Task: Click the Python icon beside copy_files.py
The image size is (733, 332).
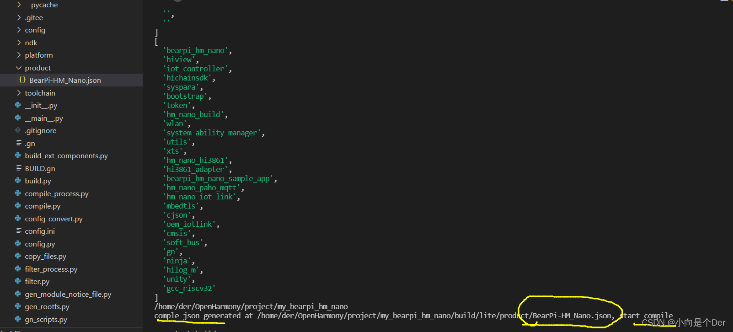Action: 18,256
